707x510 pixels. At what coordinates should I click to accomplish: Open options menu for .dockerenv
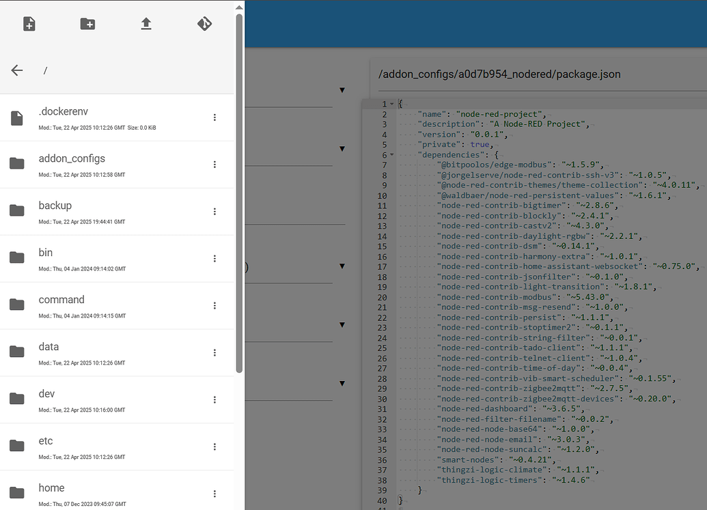point(214,117)
